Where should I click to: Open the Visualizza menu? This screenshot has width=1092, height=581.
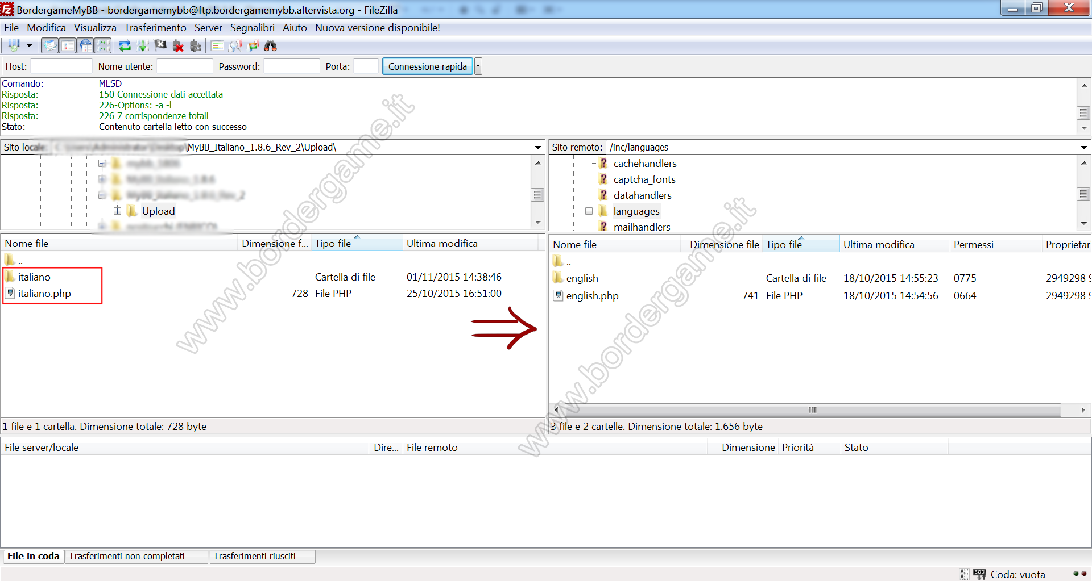tap(95, 28)
